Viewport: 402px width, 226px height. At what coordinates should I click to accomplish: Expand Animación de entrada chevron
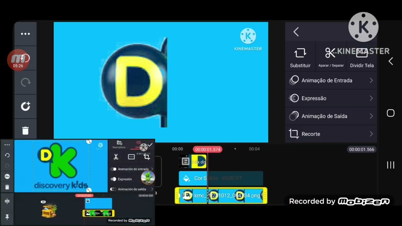tap(152, 169)
